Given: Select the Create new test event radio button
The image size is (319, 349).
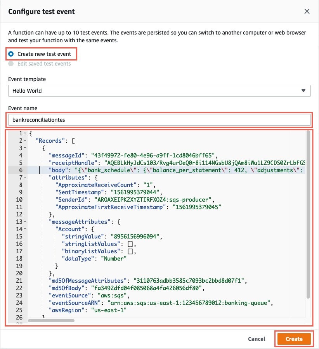Looking at the screenshot, I should [11, 54].
